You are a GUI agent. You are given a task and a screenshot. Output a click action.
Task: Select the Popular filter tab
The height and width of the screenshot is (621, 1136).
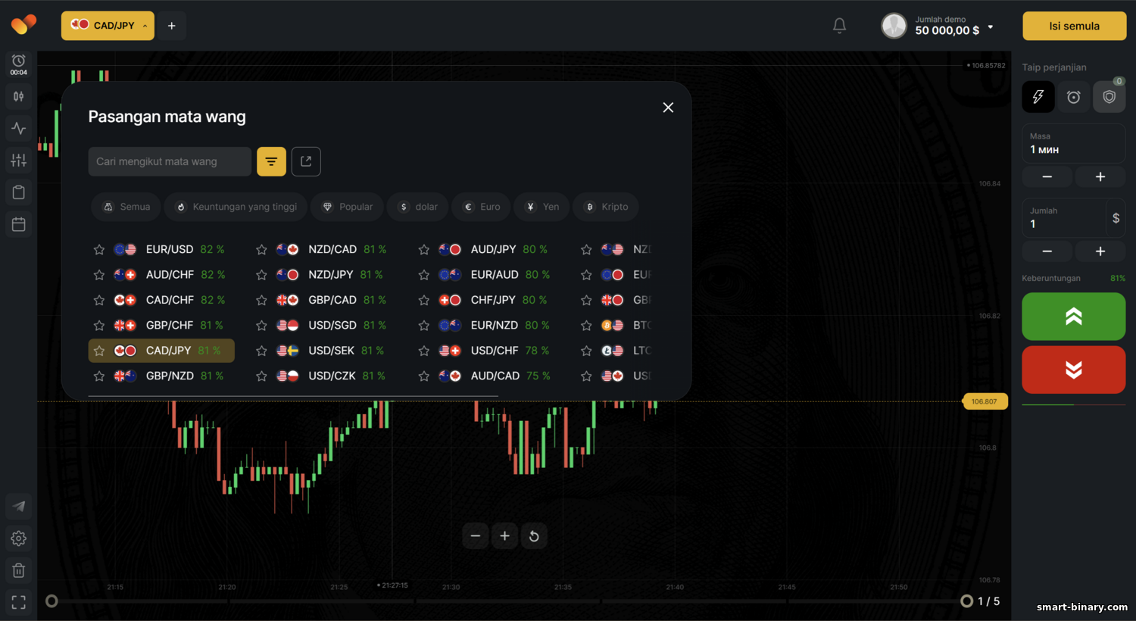click(348, 207)
